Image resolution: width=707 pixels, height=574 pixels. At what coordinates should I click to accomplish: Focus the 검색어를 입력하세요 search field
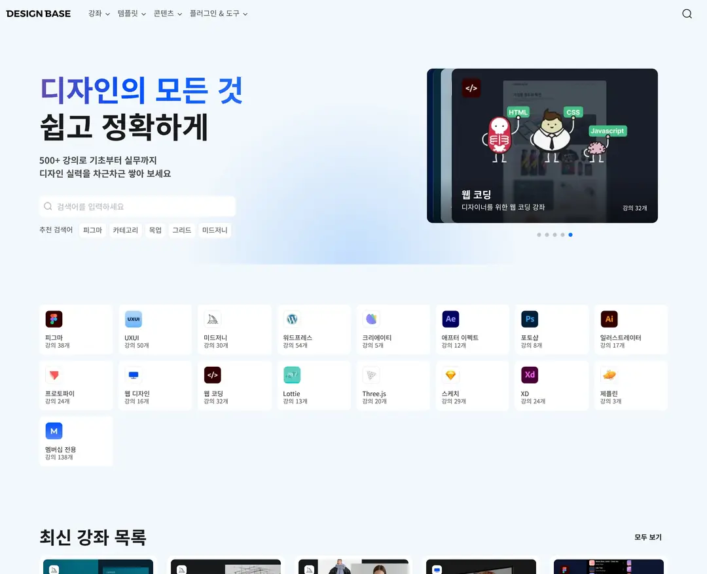(x=137, y=206)
